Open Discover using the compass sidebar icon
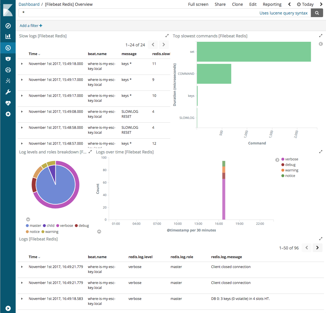This screenshot has width=326, height=313. [x=8, y=26]
